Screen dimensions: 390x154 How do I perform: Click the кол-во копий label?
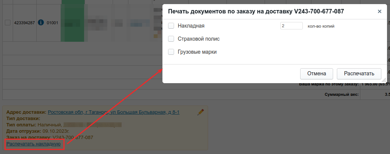click(x=321, y=26)
